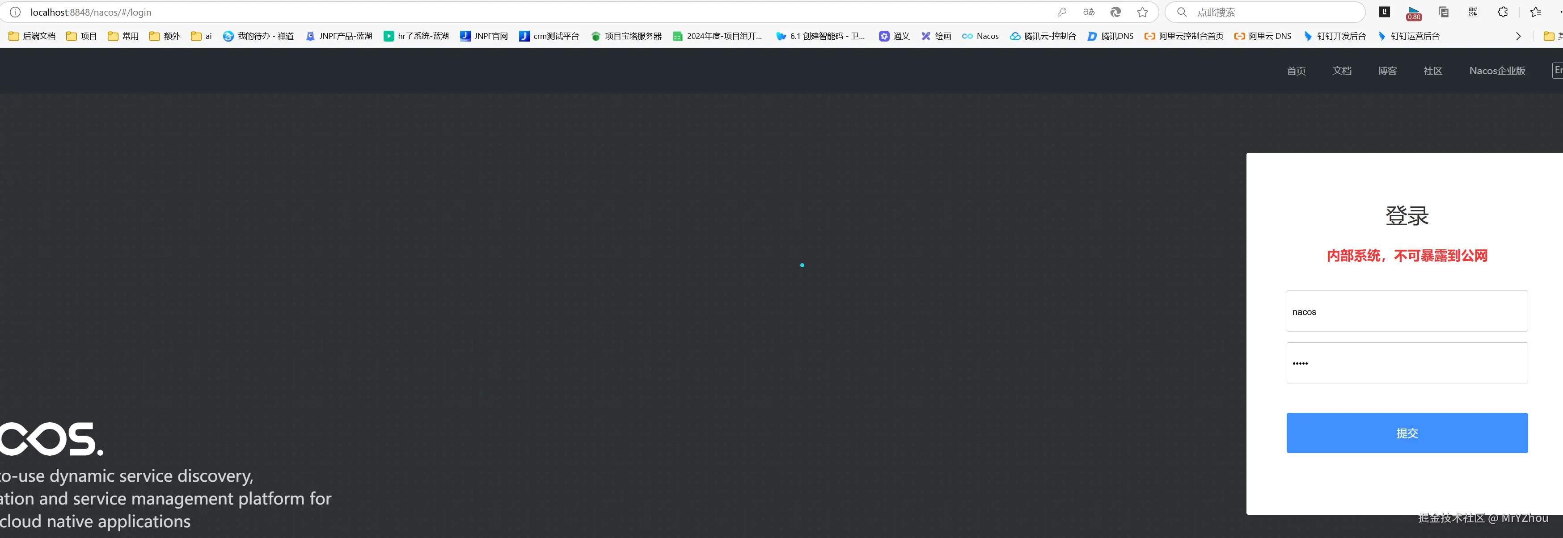Click the QR code extension icon
Screen dimensions: 1563x538
click(x=1473, y=12)
